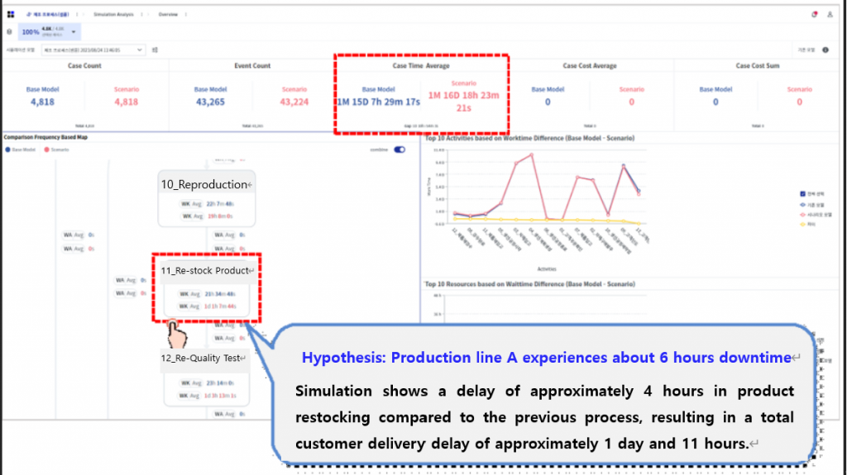
Task: Uncheck the select-all checkbox in chart legend
Action: point(802,193)
